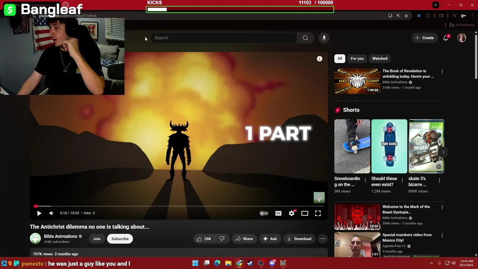Mute the video with the volume icon

[52, 213]
